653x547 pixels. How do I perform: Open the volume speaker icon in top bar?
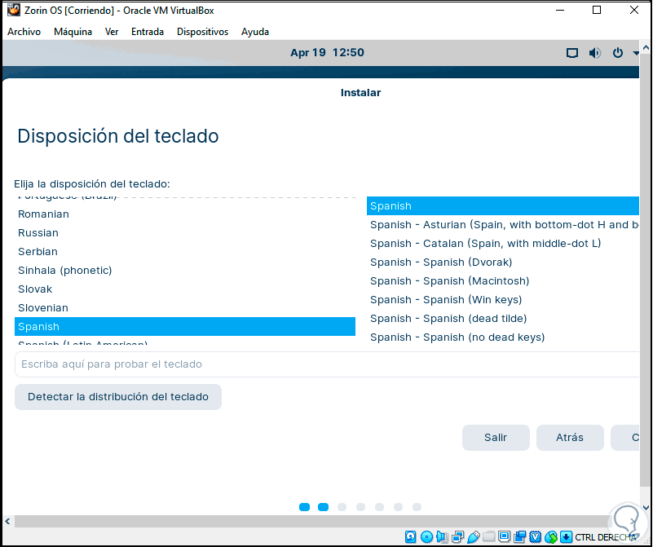594,53
